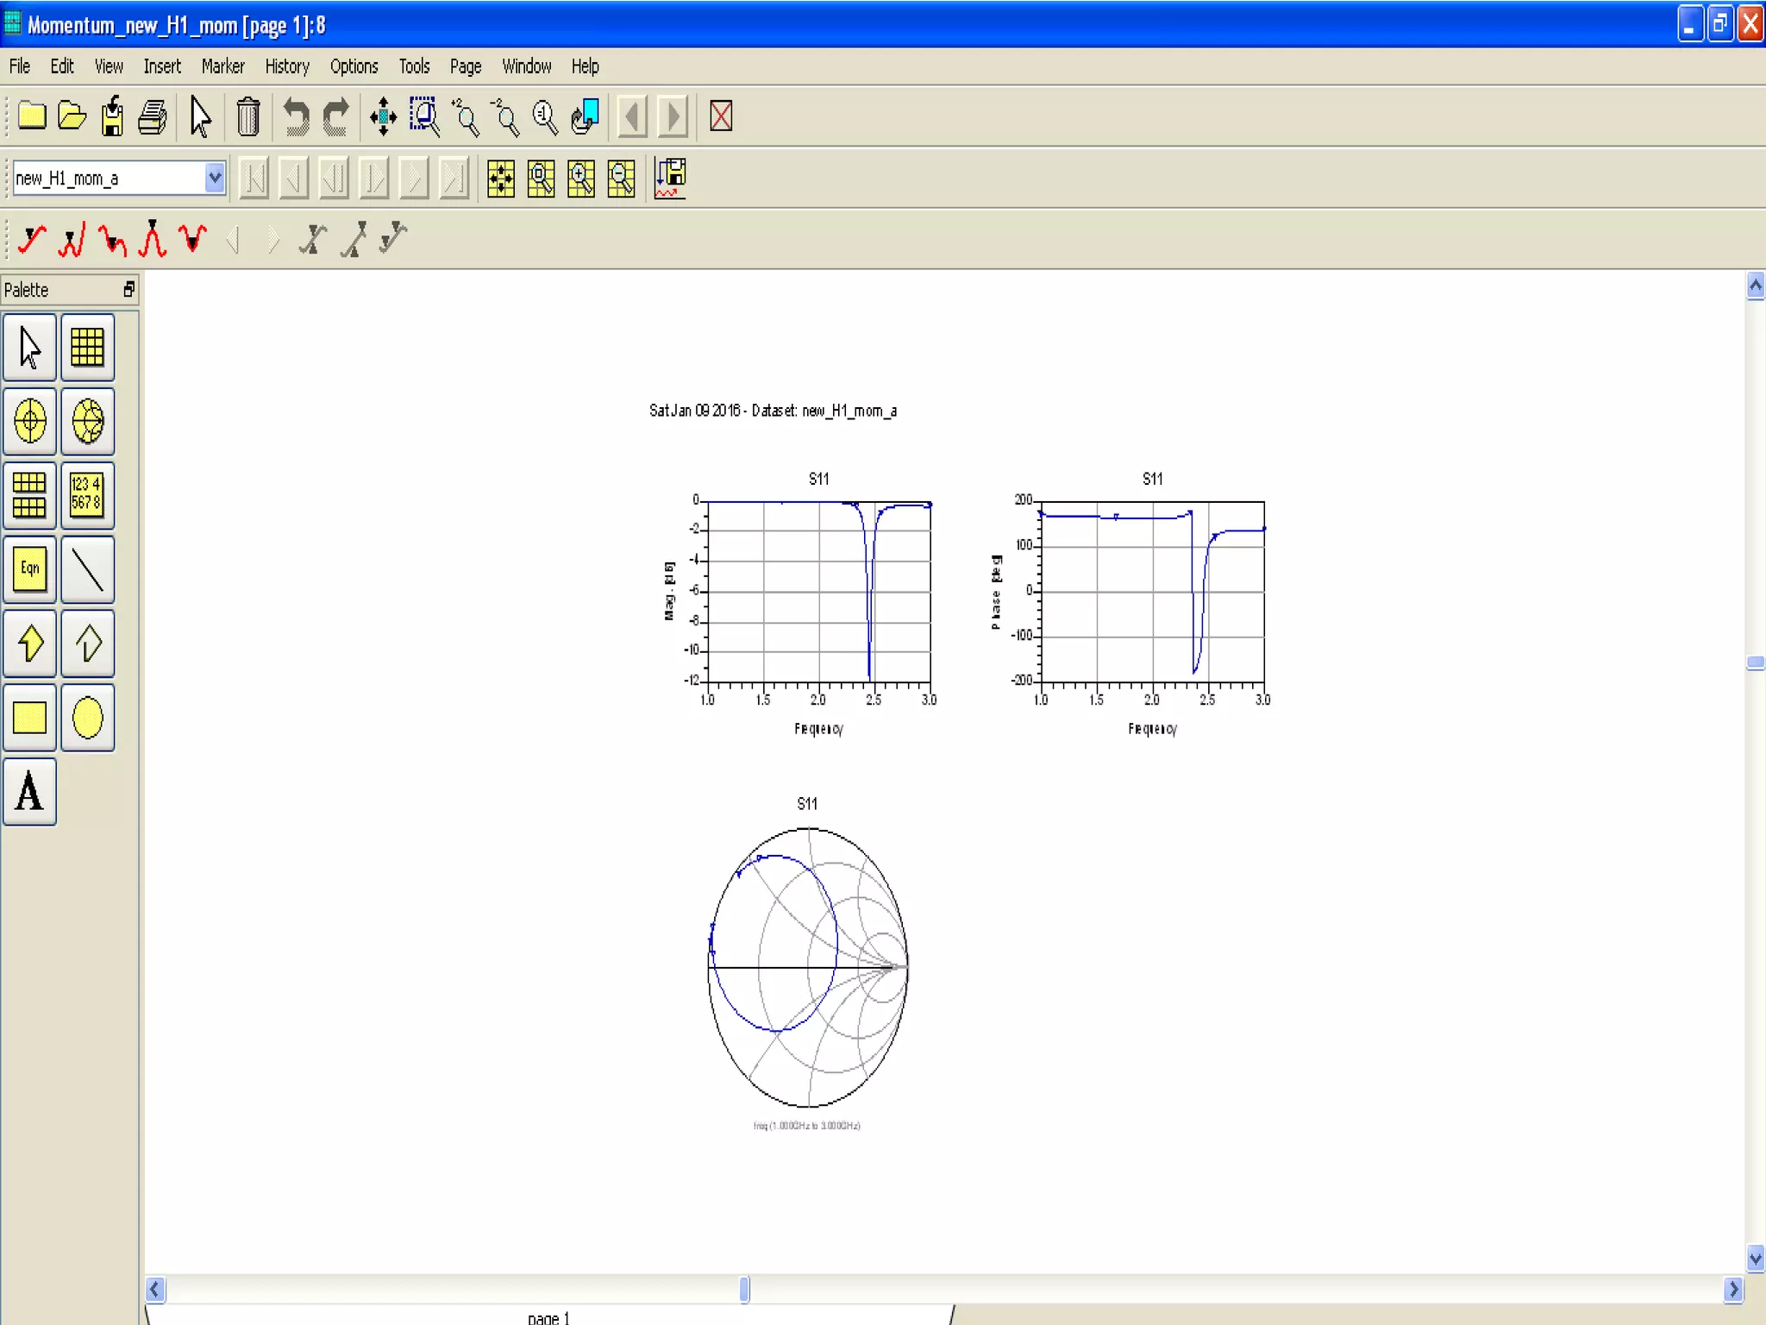Image resolution: width=1766 pixels, height=1325 pixels.
Task: Click the vertical scrollbar down arrow
Action: (x=1755, y=1258)
